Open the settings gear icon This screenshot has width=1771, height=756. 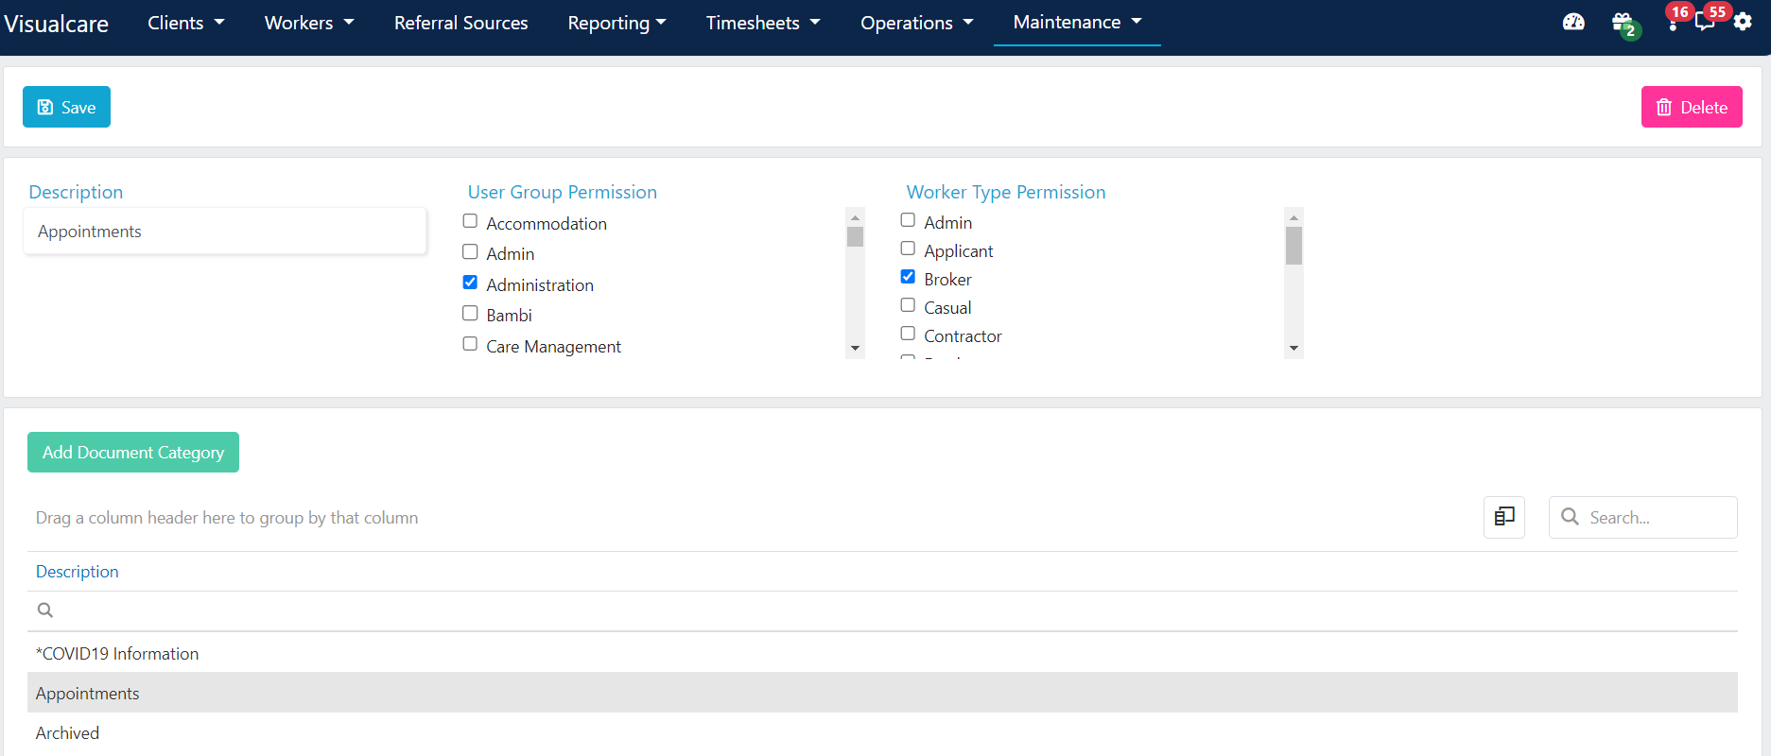tap(1743, 22)
